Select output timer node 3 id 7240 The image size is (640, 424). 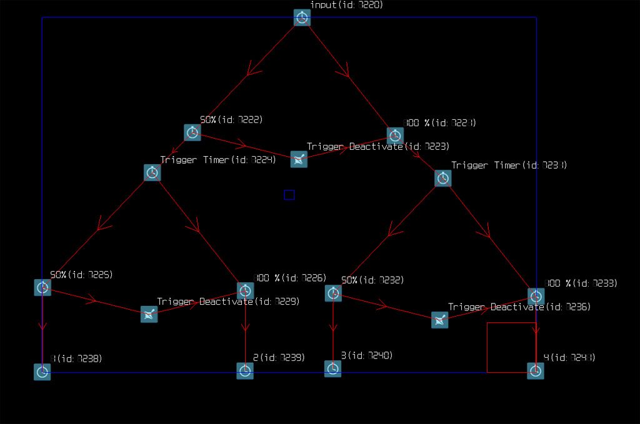332,368
